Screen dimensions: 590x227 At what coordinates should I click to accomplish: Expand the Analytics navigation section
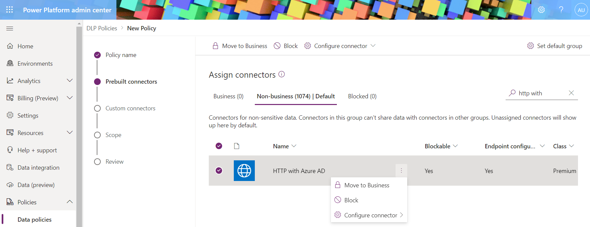click(70, 81)
